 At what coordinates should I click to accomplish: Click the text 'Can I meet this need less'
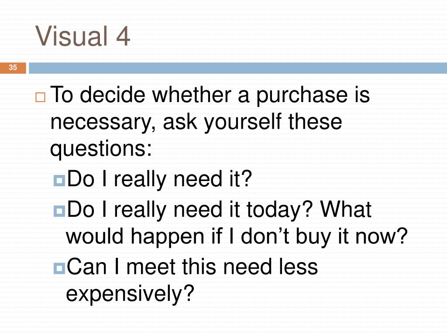pos(192,267)
